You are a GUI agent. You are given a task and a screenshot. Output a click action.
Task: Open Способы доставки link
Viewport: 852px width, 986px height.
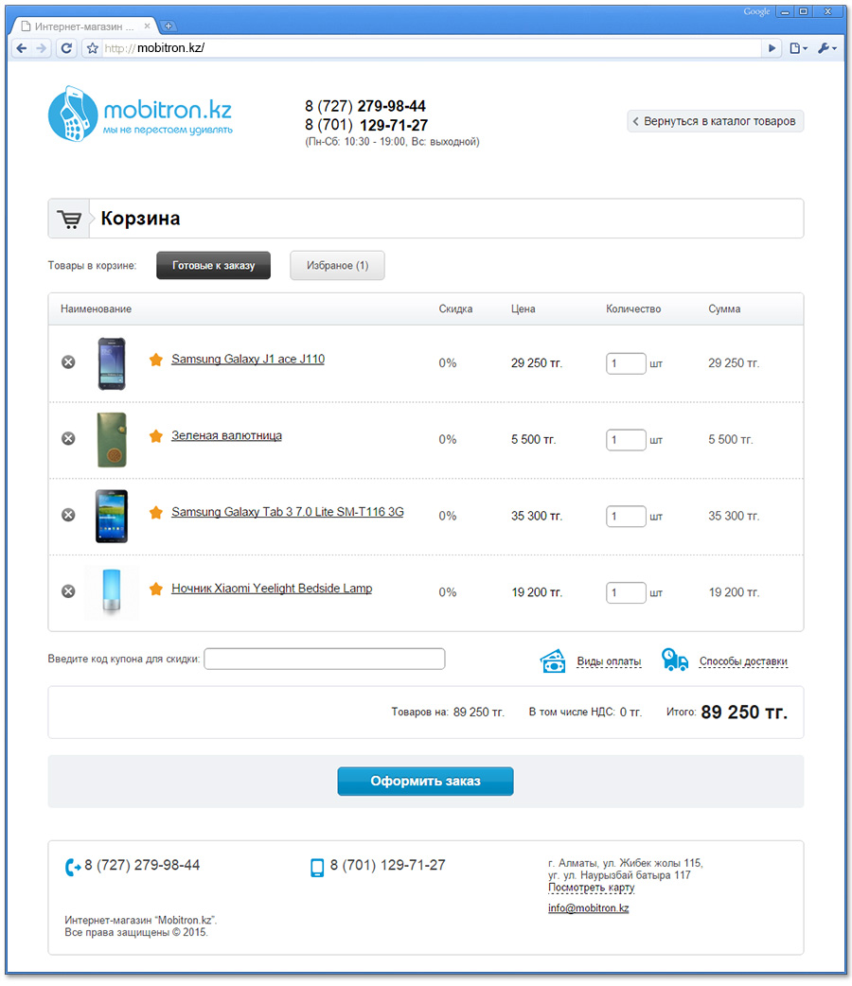click(x=744, y=661)
